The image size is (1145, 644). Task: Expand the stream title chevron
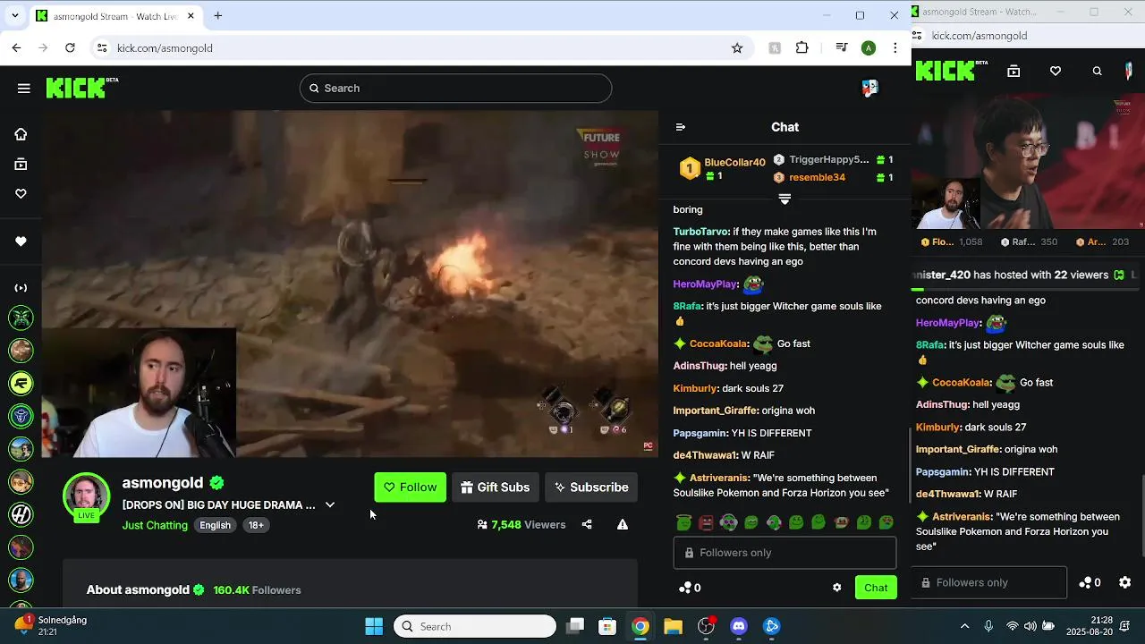click(x=330, y=504)
